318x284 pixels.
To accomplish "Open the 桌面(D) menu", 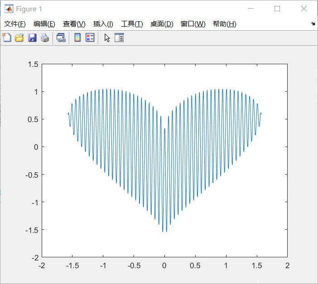I will (162, 24).
